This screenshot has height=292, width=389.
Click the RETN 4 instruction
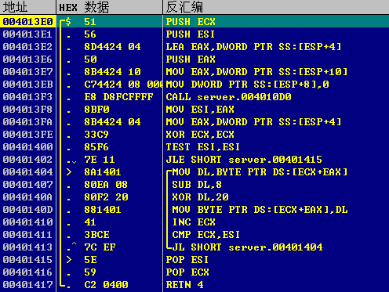tap(184, 285)
